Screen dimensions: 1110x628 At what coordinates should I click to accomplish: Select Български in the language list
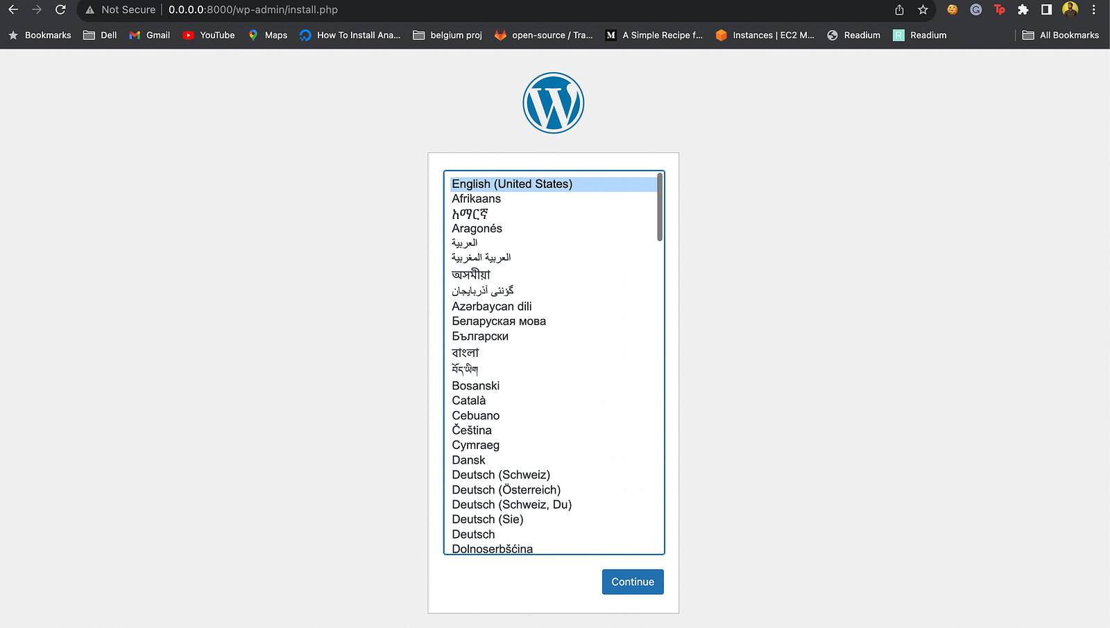(x=553, y=336)
